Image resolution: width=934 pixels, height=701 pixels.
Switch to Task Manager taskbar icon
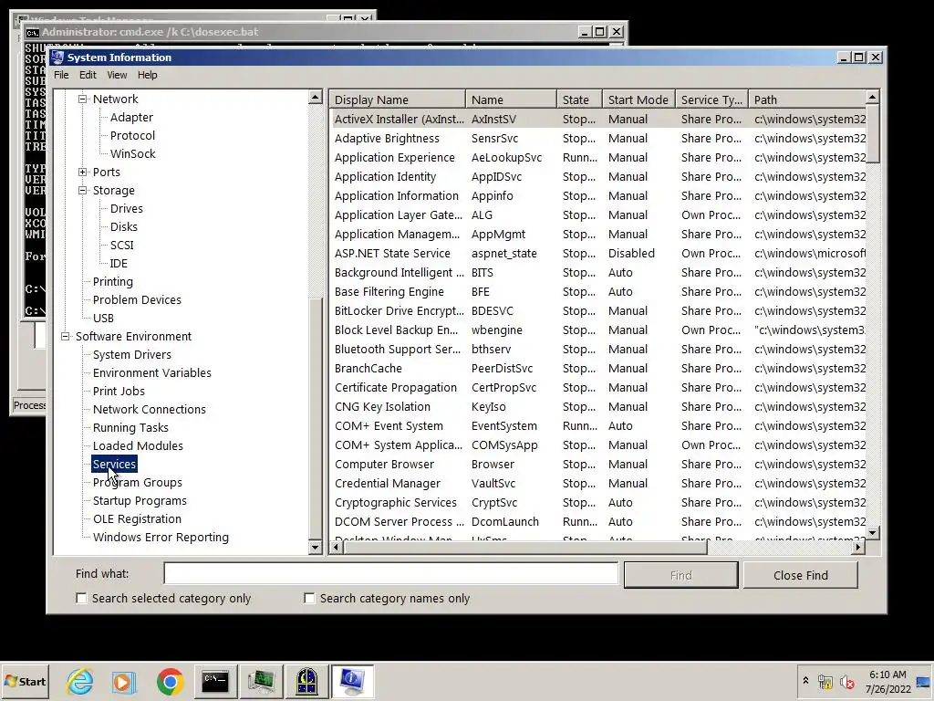coord(261,681)
